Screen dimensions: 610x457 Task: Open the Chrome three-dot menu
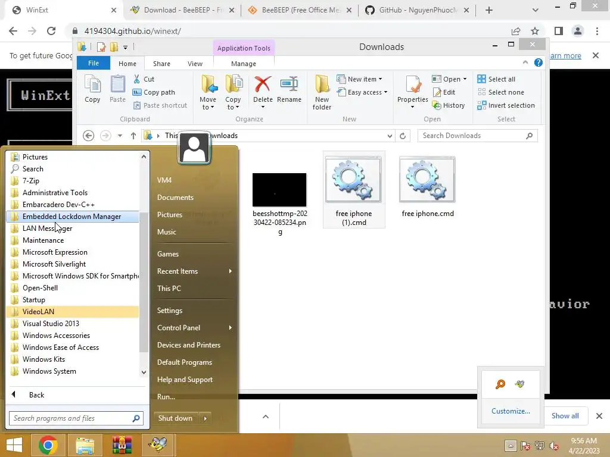[x=597, y=31]
